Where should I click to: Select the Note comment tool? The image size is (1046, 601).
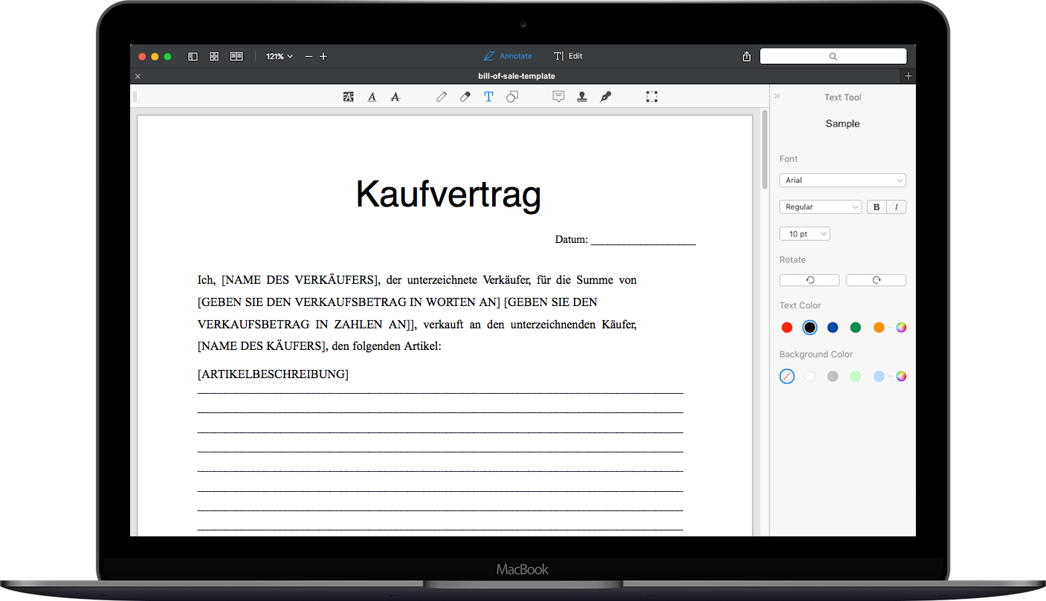pos(558,97)
